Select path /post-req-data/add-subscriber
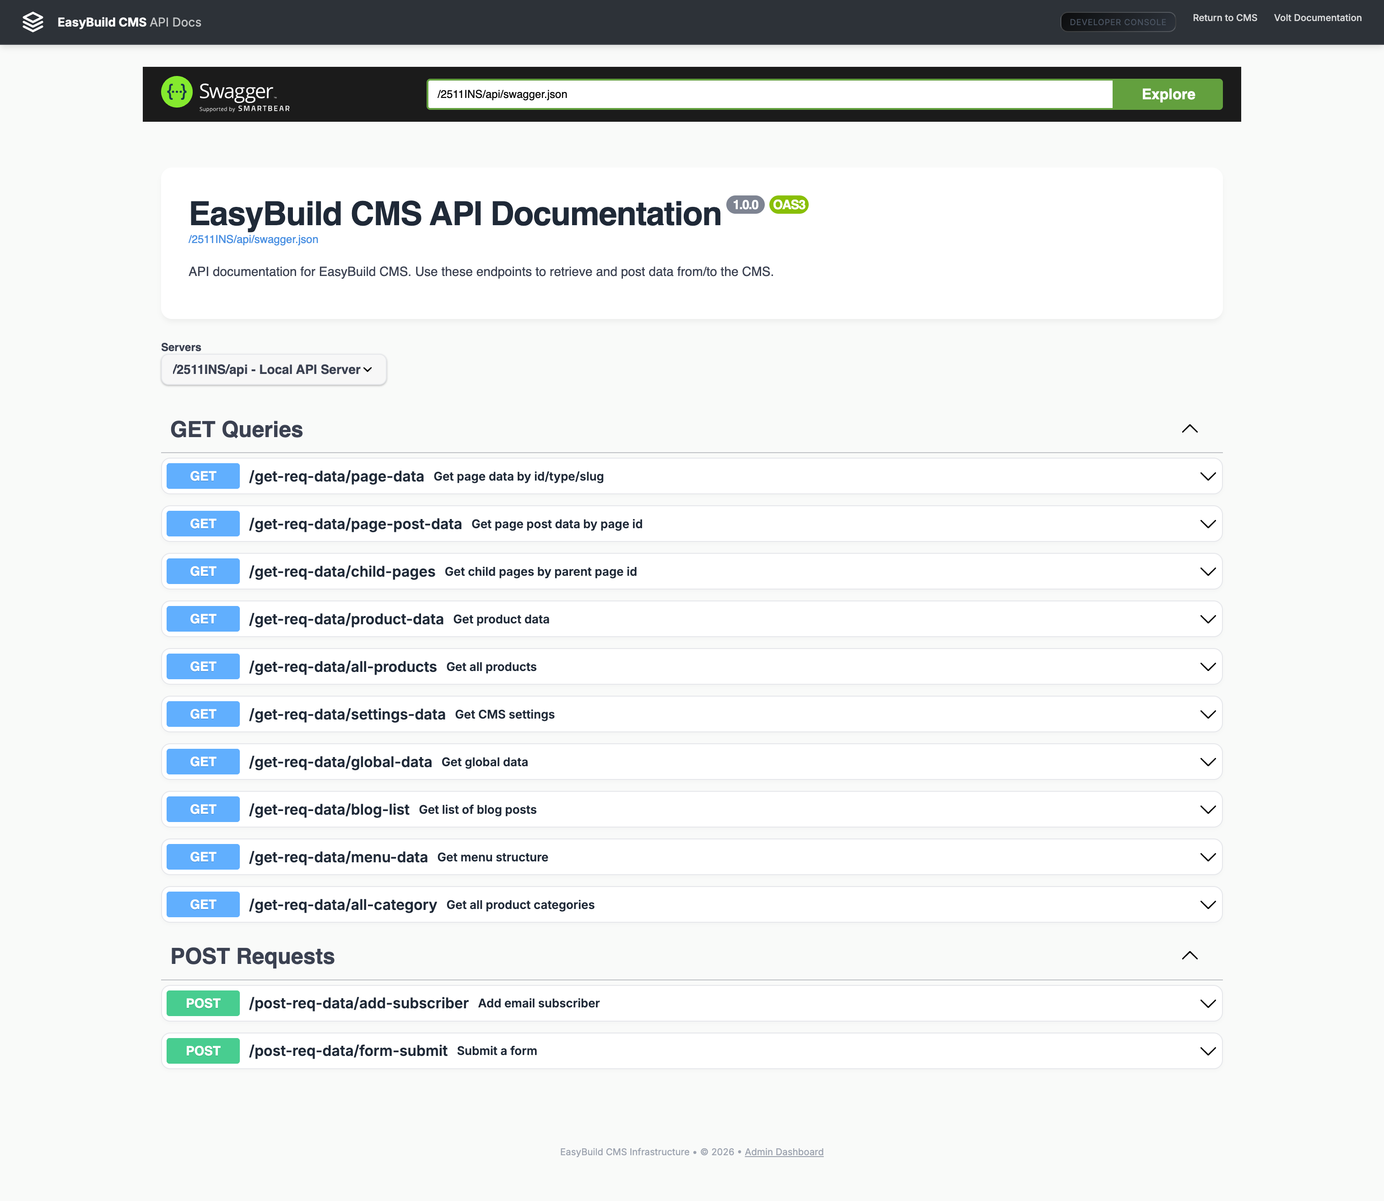The width and height of the screenshot is (1384, 1201). click(x=358, y=1003)
